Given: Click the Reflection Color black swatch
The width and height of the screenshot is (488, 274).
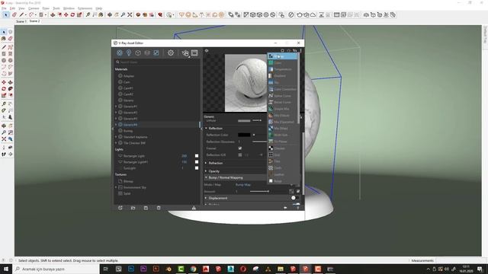Looking at the screenshot, I should click(244, 135).
